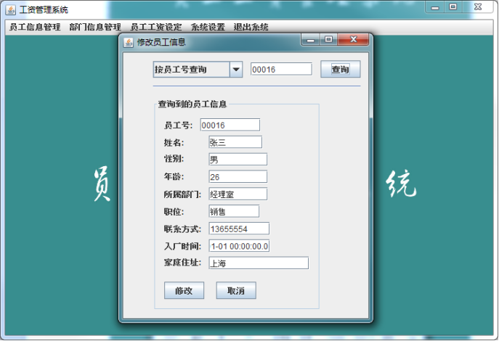Maximize the 工资管理系统 main window

[x=453, y=7]
